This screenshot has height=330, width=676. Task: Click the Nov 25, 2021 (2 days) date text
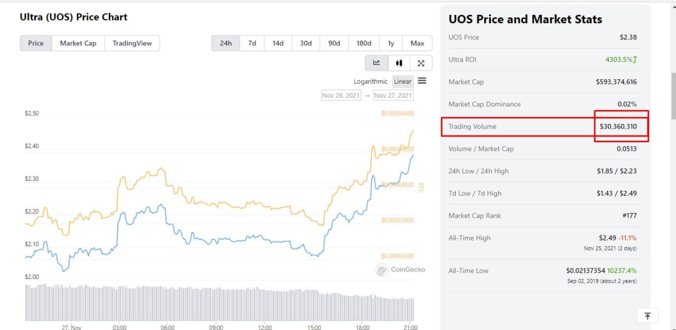[x=611, y=248]
